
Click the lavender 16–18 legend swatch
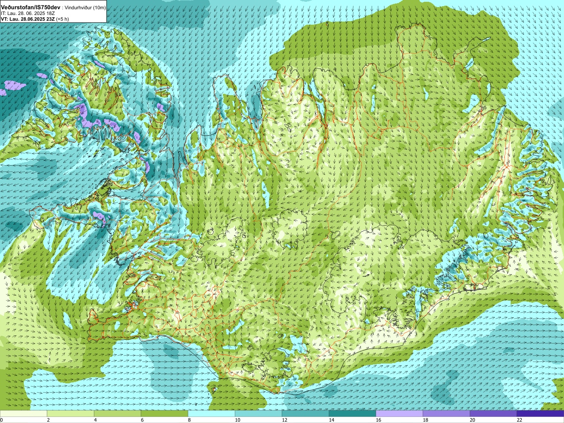399,414
